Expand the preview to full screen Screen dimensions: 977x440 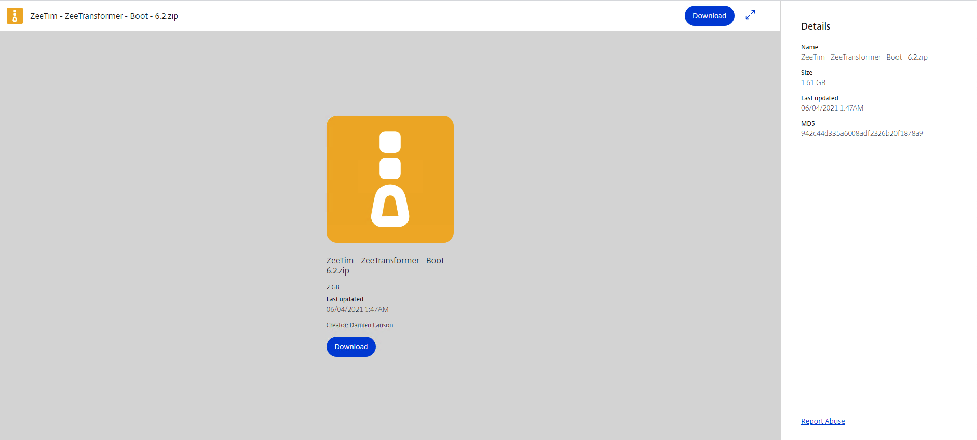tap(750, 15)
